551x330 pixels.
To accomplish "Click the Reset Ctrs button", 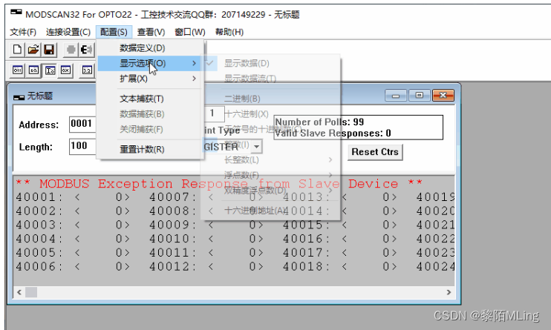I will 375,152.
